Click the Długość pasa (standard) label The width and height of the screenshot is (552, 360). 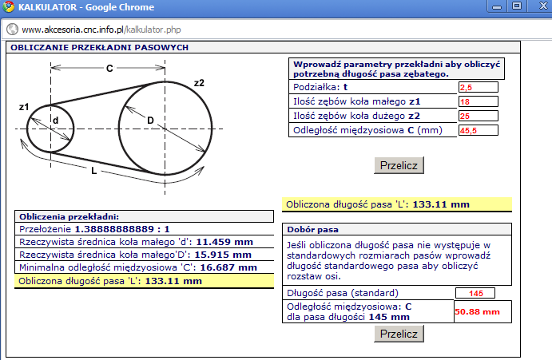tap(343, 293)
